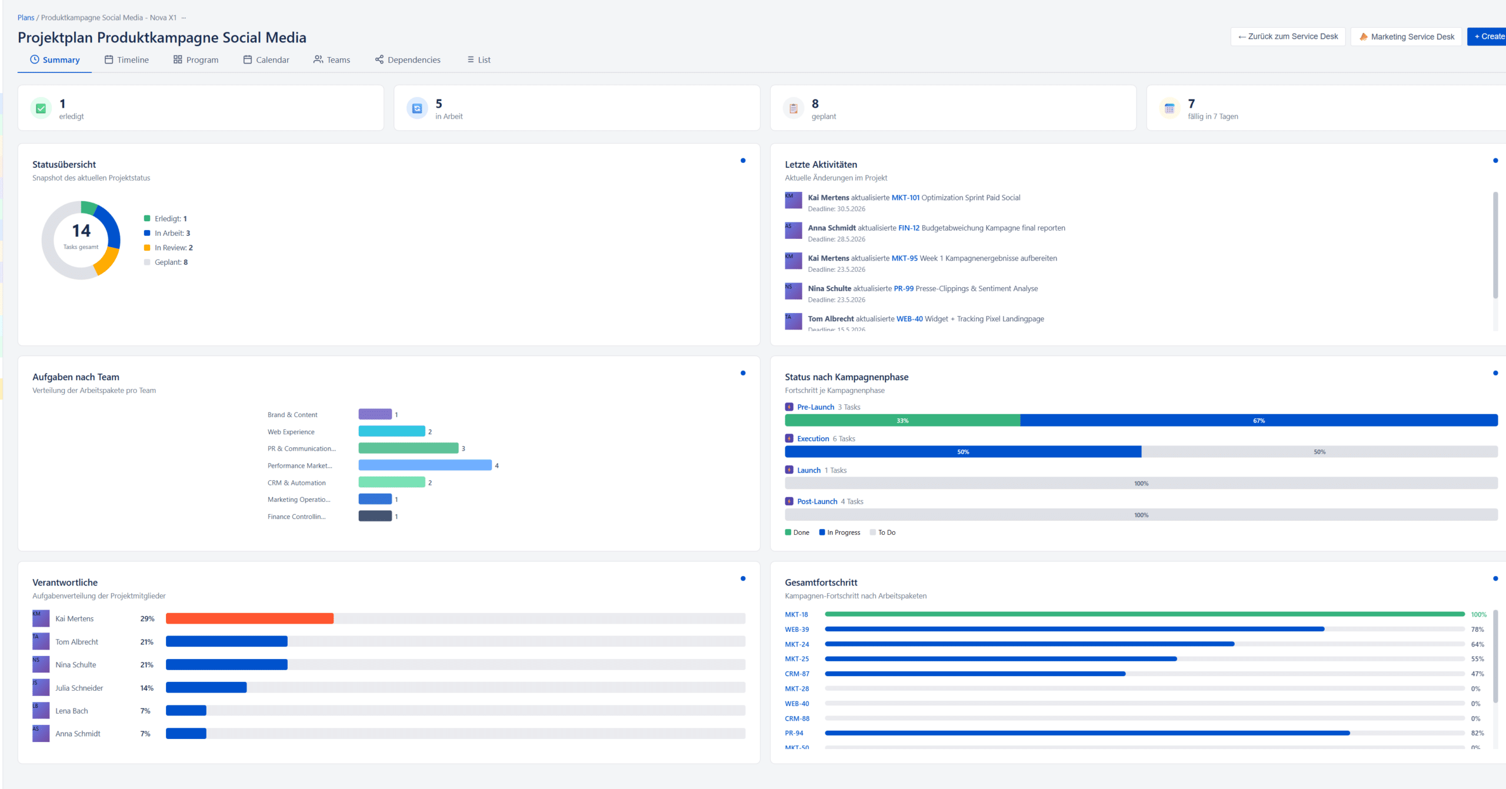Click the green erledigt checkmark icon
This screenshot has width=1506, height=789.
click(x=41, y=108)
